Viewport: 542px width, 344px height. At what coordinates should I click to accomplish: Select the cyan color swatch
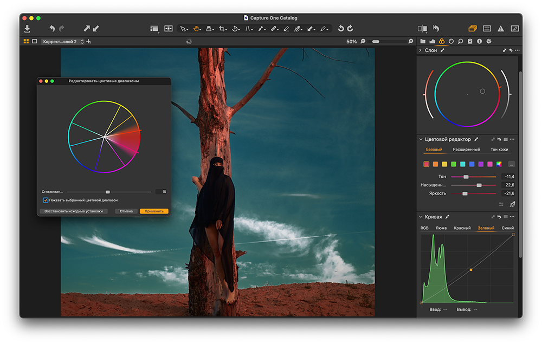point(462,164)
